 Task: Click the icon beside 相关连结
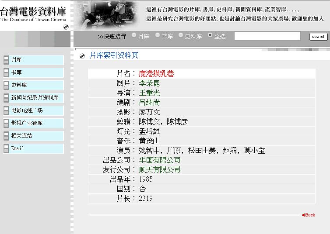6,136
